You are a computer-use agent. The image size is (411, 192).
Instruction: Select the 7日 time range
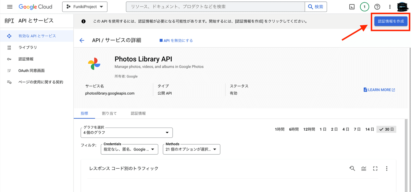point(357,129)
